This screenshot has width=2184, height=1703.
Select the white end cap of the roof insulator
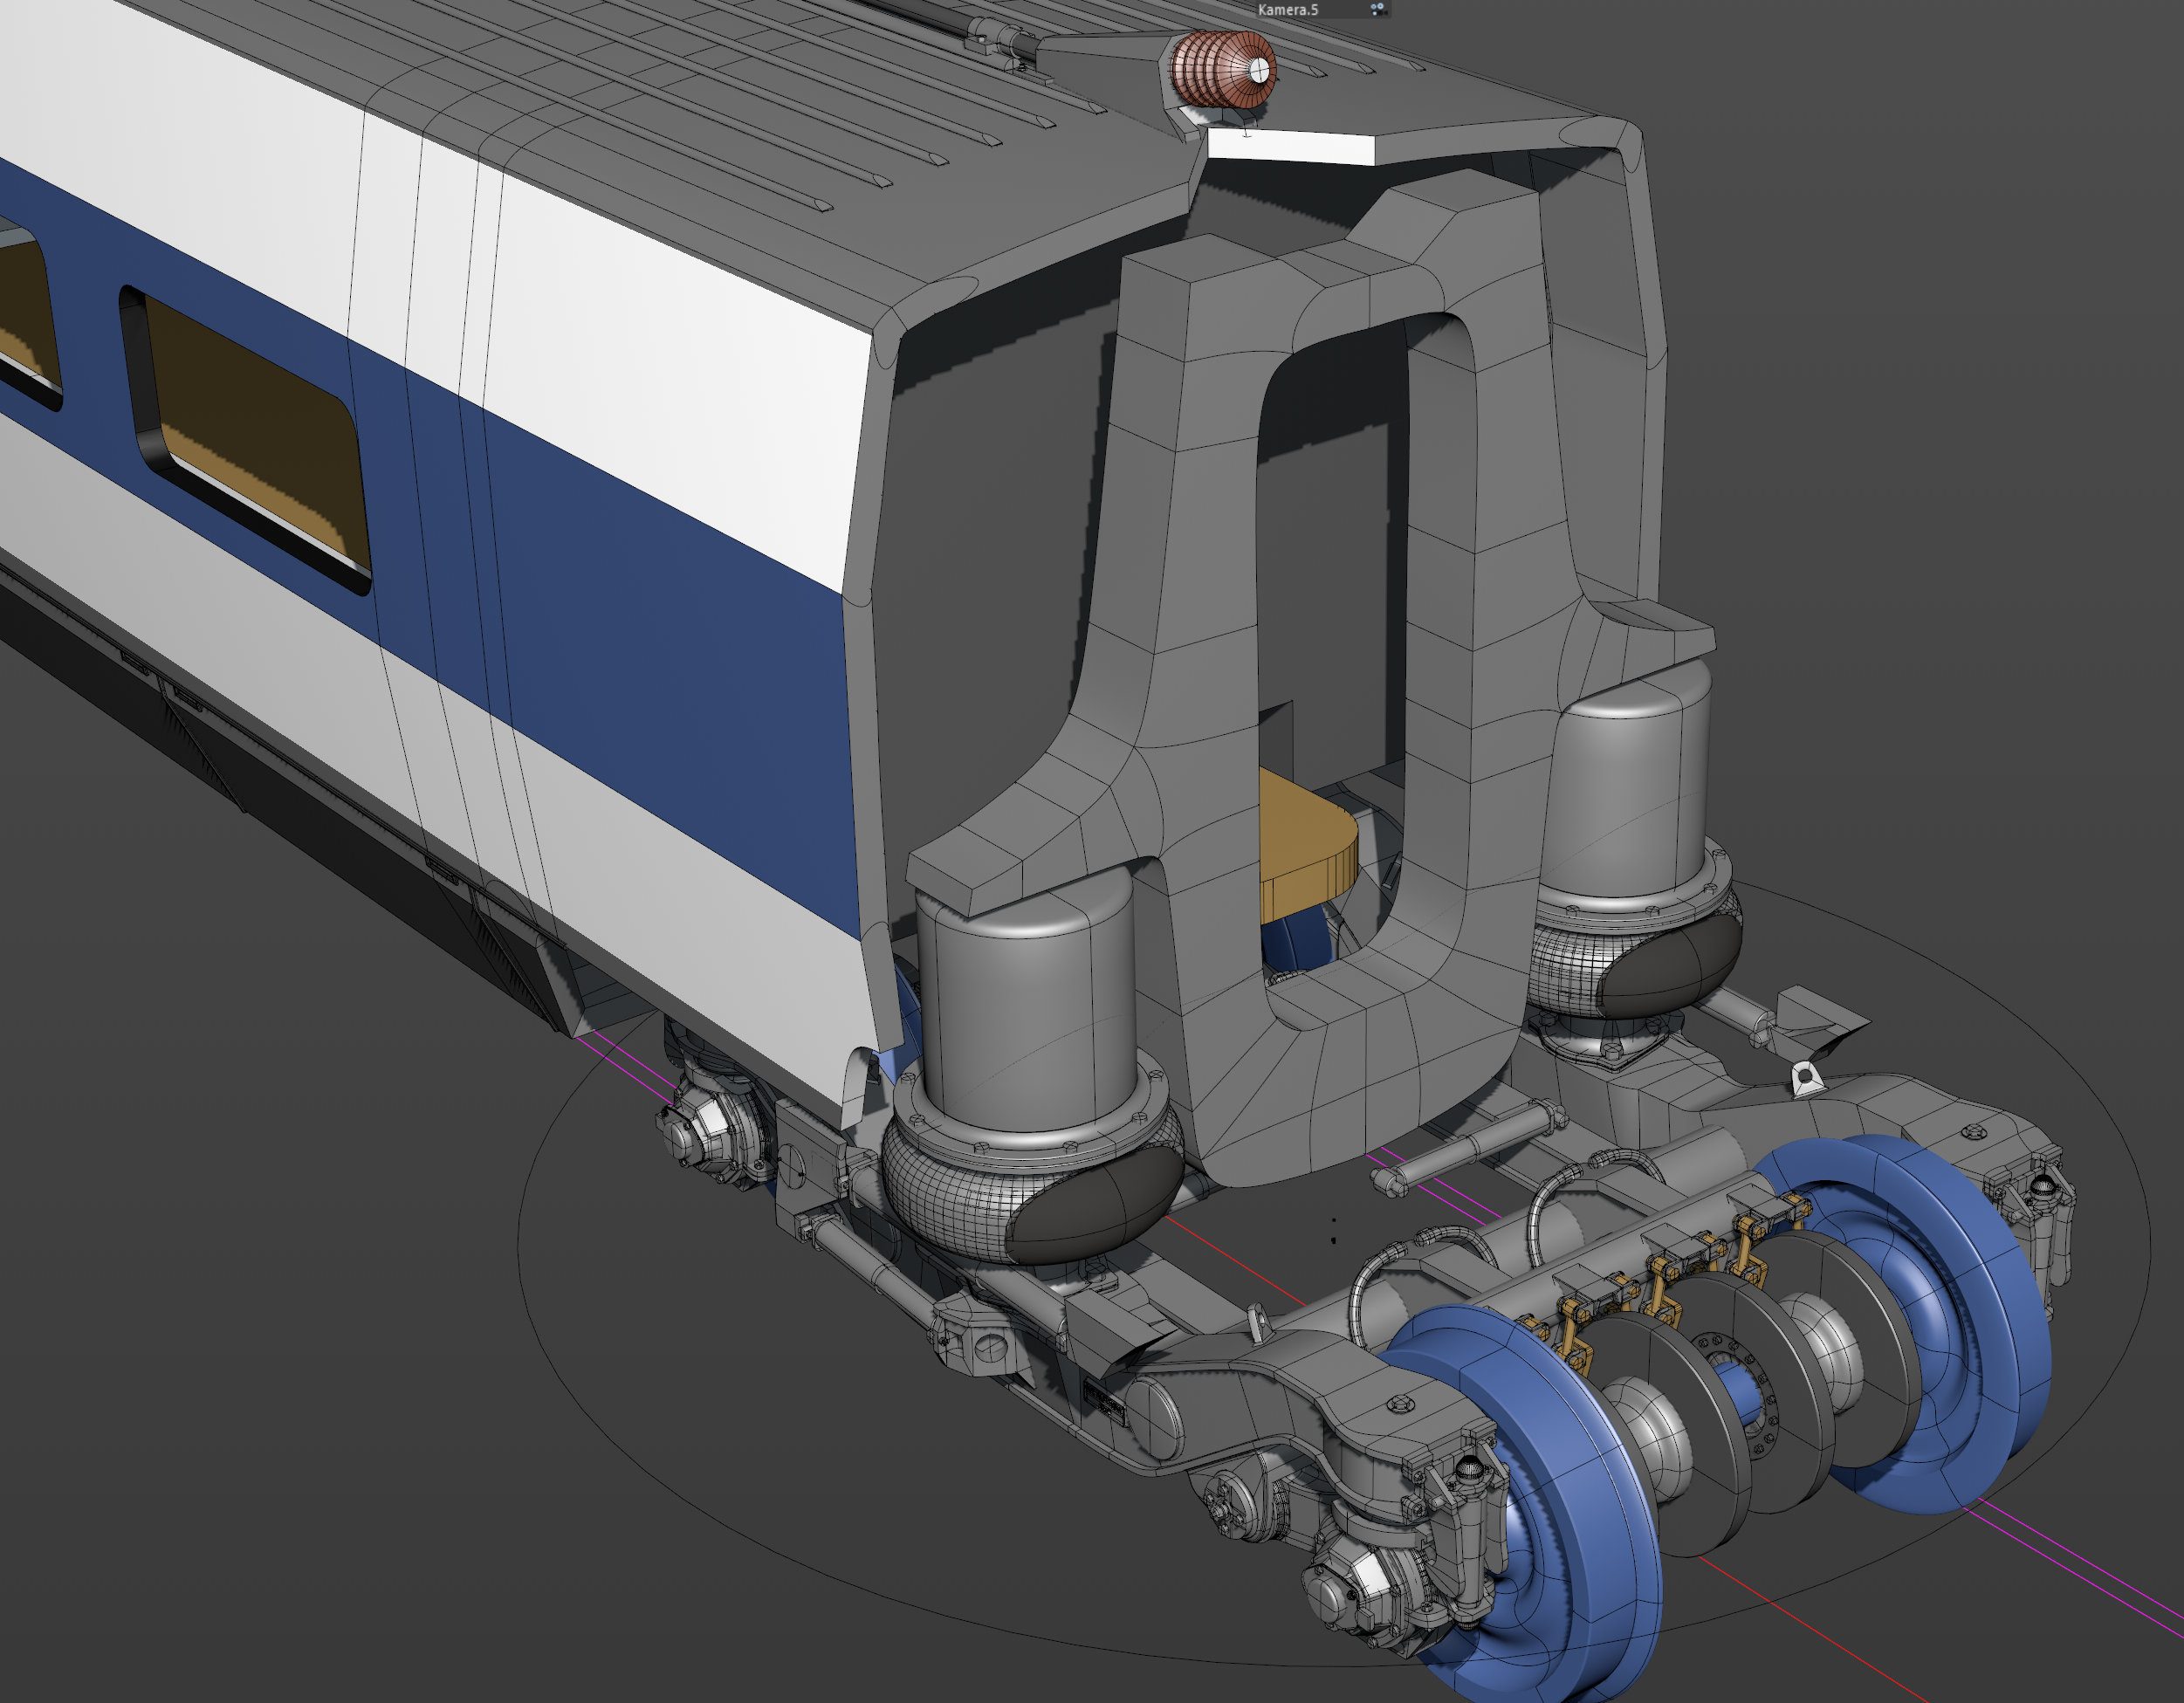[1258, 69]
